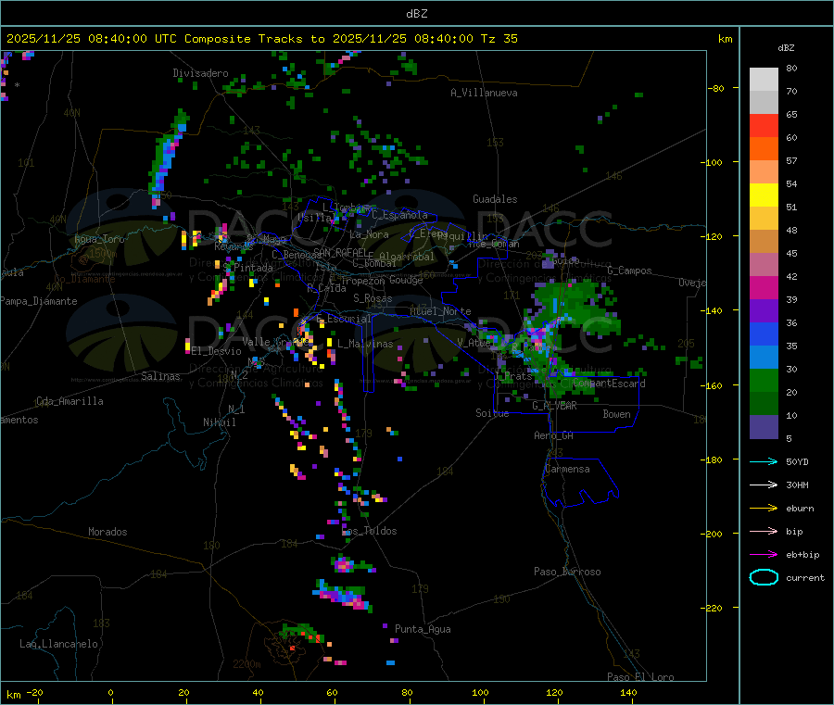The width and height of the screenshot is (834, 705).
Task: Click the Bowen place label
Action: 617,414
